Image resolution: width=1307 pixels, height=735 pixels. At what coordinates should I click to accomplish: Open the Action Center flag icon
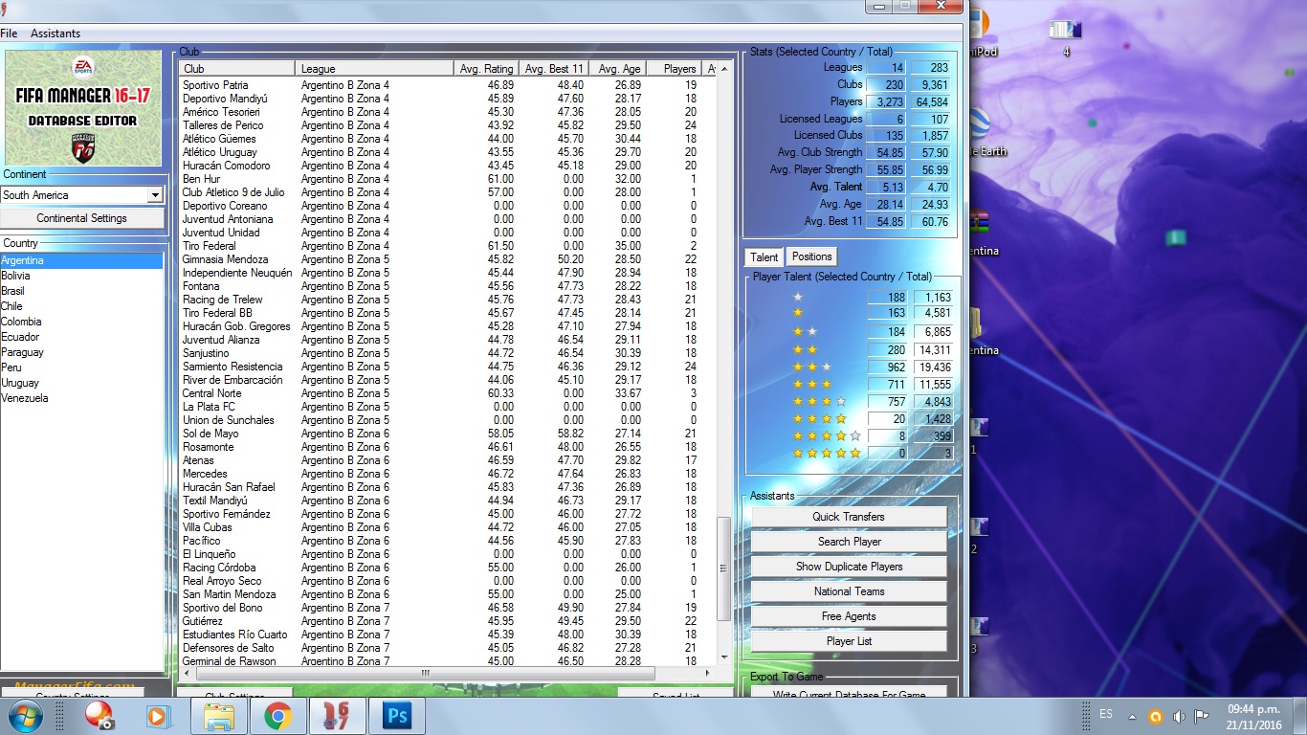[1201, 716]
